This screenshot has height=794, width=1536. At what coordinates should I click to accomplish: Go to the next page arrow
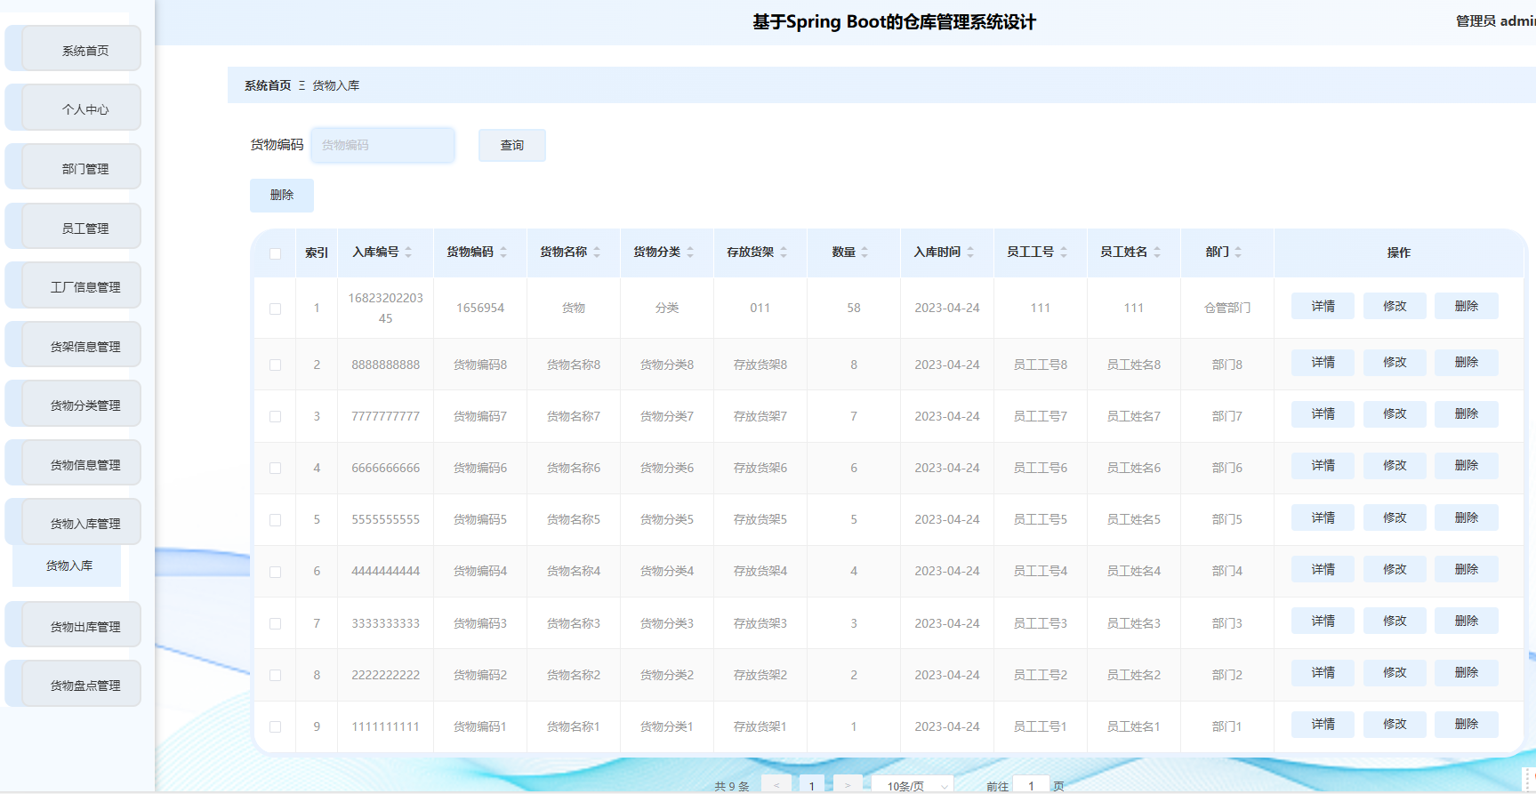tap(848, 785)
